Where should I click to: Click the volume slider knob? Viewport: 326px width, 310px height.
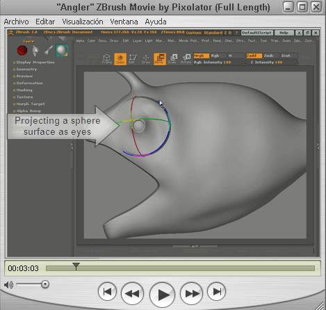(45, 284)
